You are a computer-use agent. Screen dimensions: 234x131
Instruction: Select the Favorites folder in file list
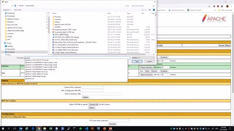pos(58,17)
